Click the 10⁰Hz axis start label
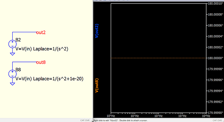 (111, 116)
